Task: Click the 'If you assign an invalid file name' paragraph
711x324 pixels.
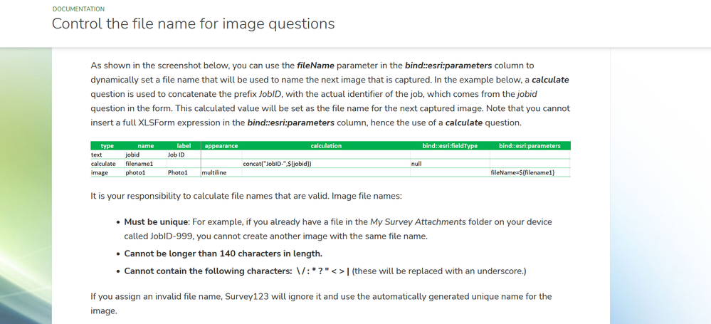Action: (214, 296)
